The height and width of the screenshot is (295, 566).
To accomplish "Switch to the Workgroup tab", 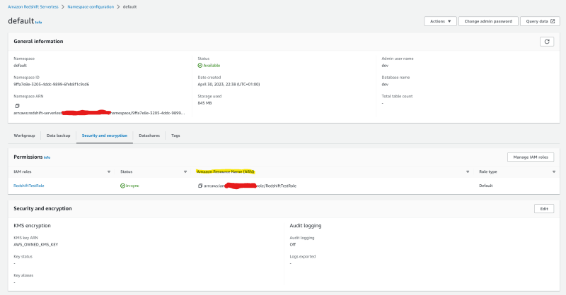I will tap(24, 136).
